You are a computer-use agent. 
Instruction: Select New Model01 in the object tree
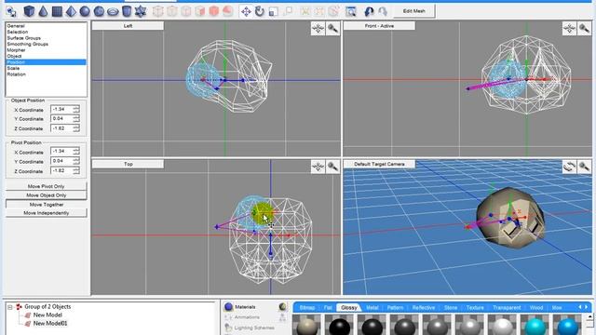tap(50, 324)
